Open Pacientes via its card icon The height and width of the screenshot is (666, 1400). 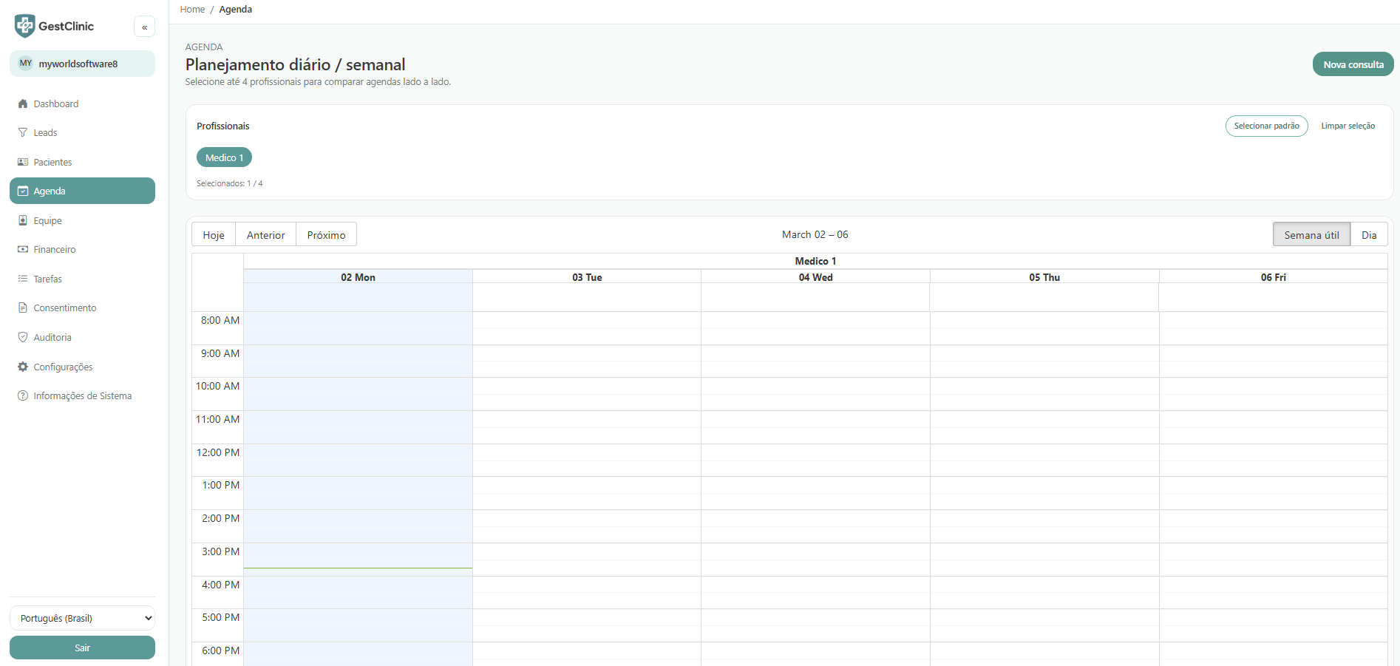pyautogui.click(x=23, y=161)
